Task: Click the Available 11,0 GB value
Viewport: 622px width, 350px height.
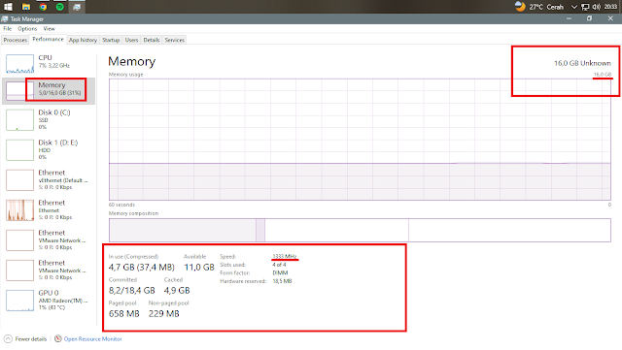Action: pos(199,268)
